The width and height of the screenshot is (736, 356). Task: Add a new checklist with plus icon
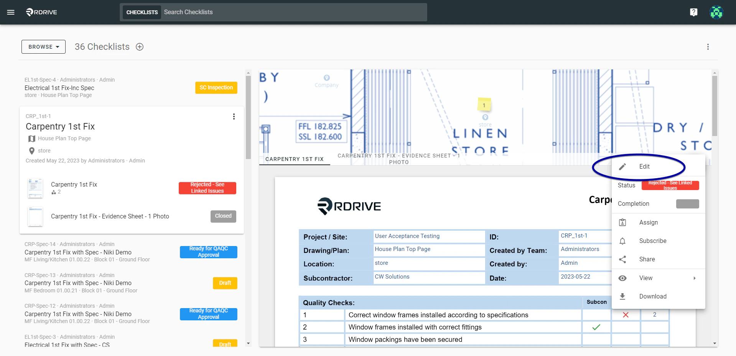(140, 47)
